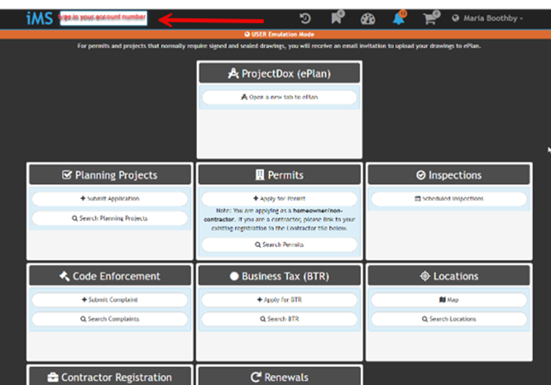The height and width of the screenshot is (385, 551).
Task: Open the Locations Map button
Action: tap(449, 299)
